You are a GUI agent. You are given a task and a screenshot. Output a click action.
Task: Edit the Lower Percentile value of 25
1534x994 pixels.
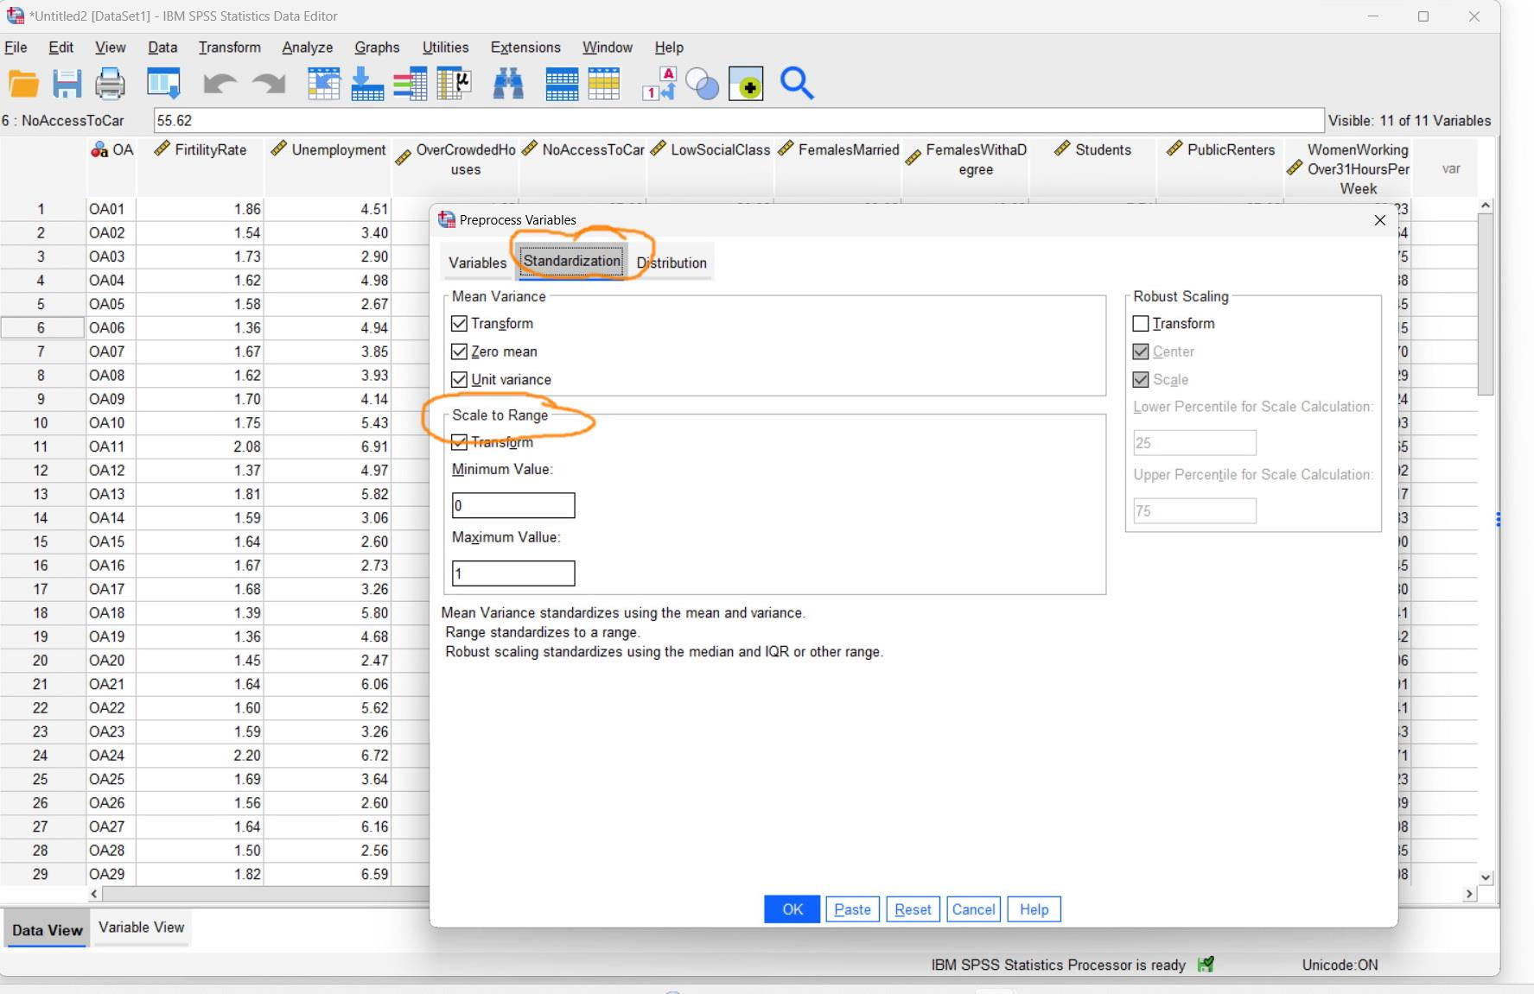(x=1193, y=442)
